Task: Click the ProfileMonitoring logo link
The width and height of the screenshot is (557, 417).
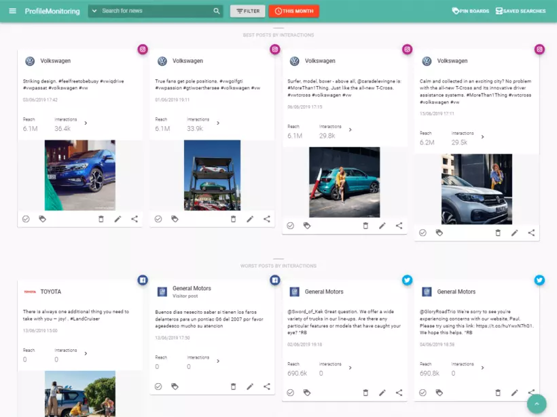Action: [x=52, y=11]
